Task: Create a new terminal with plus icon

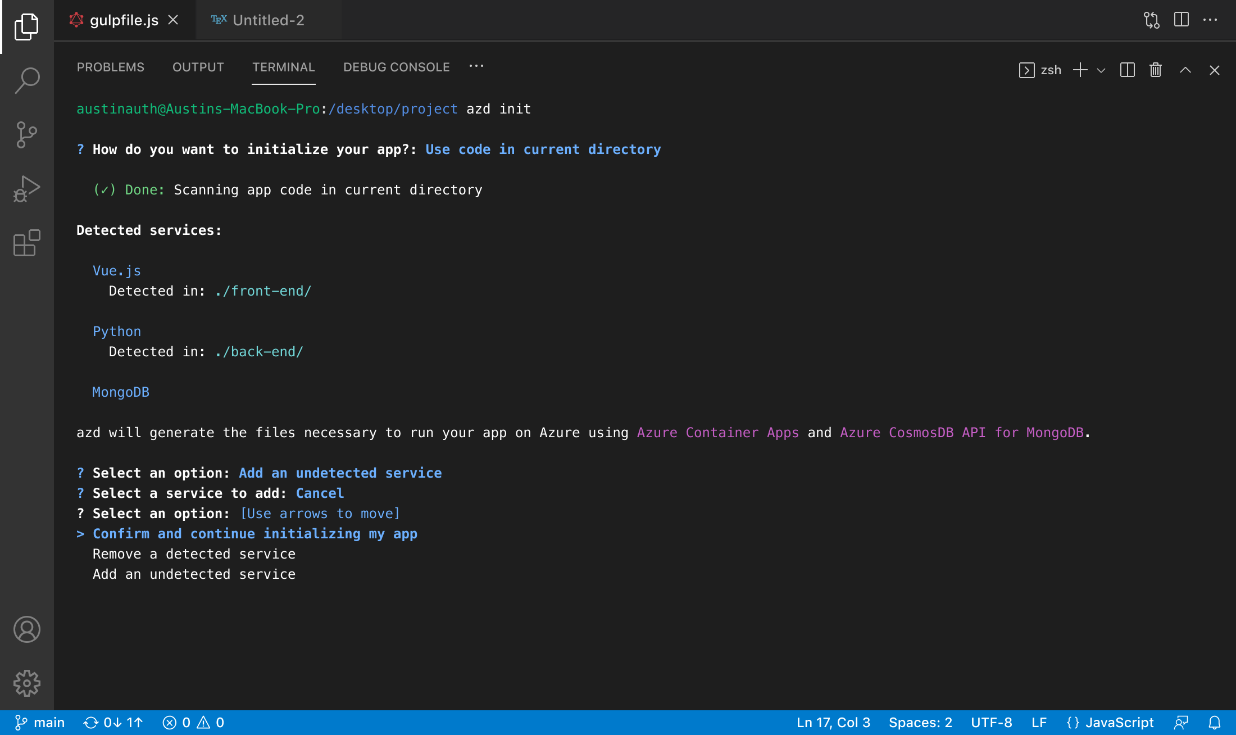Action: coord(1080,70)
